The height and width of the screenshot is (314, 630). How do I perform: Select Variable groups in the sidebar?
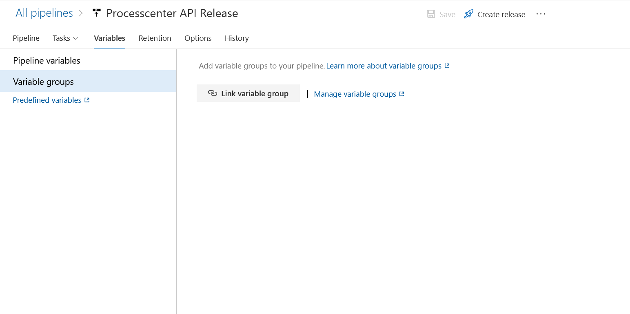click(x=88, y=81)
